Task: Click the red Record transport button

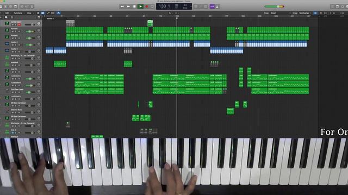Action: pyautogui.click(x=146, y=6)
